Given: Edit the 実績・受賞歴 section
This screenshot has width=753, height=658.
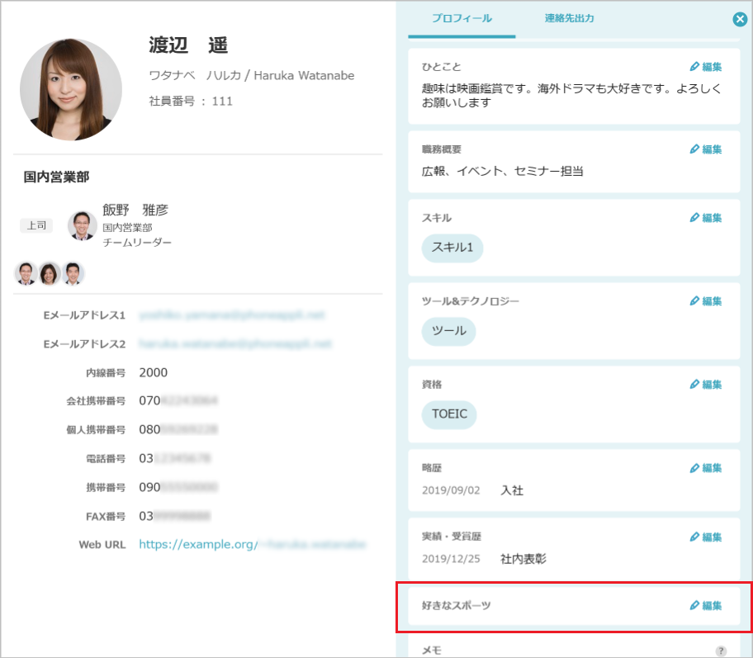Looking at the screenshot, I should 706,537.
